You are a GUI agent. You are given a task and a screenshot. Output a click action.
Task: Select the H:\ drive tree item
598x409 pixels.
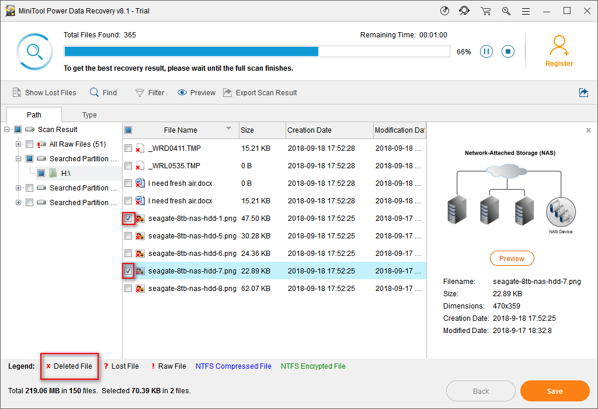click(x=65, y=174)
